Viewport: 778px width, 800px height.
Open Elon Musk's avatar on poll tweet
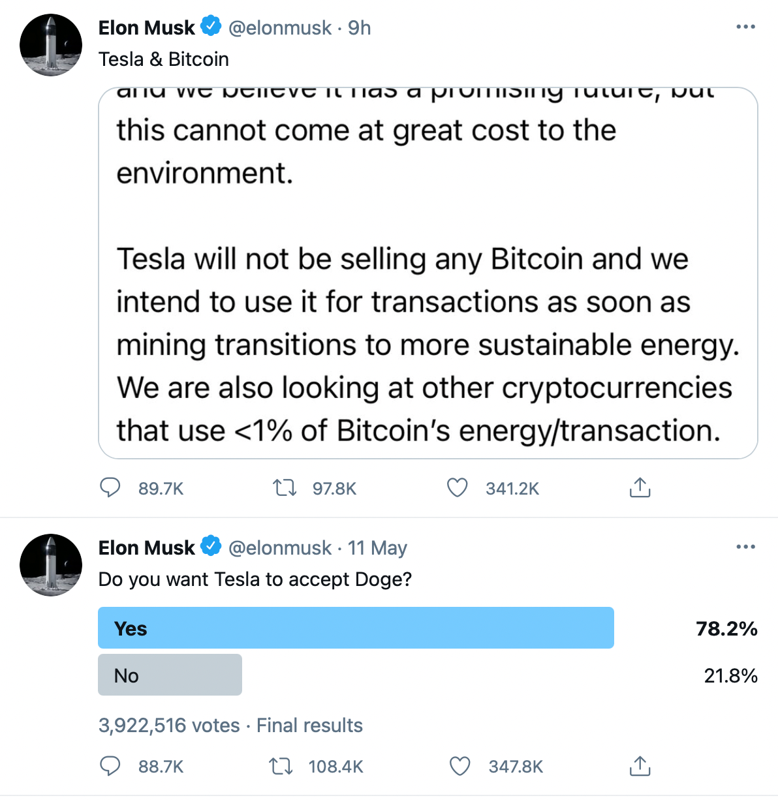(51, 565)
